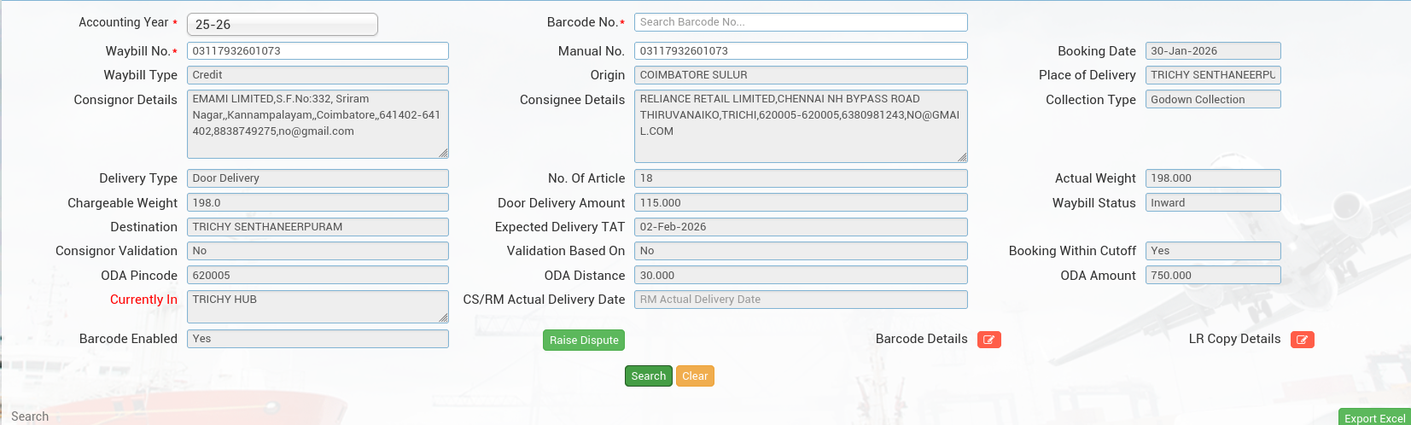Click the Waybill Status field

tap(1212, 203)
